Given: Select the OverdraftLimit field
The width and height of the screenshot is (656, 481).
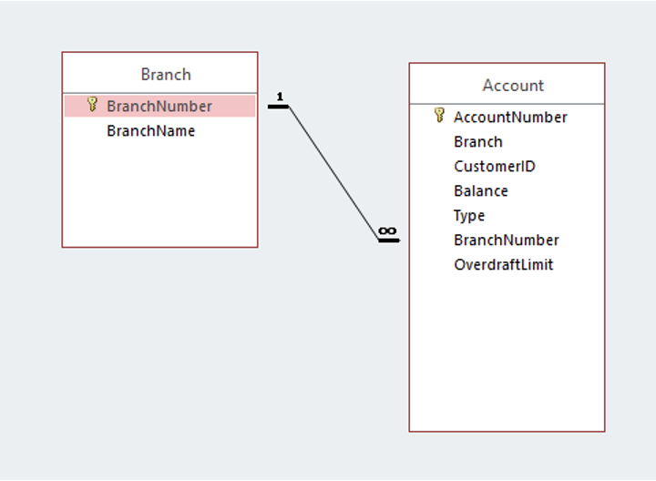Looking at the screenshot, I should (x=503, y=264).
